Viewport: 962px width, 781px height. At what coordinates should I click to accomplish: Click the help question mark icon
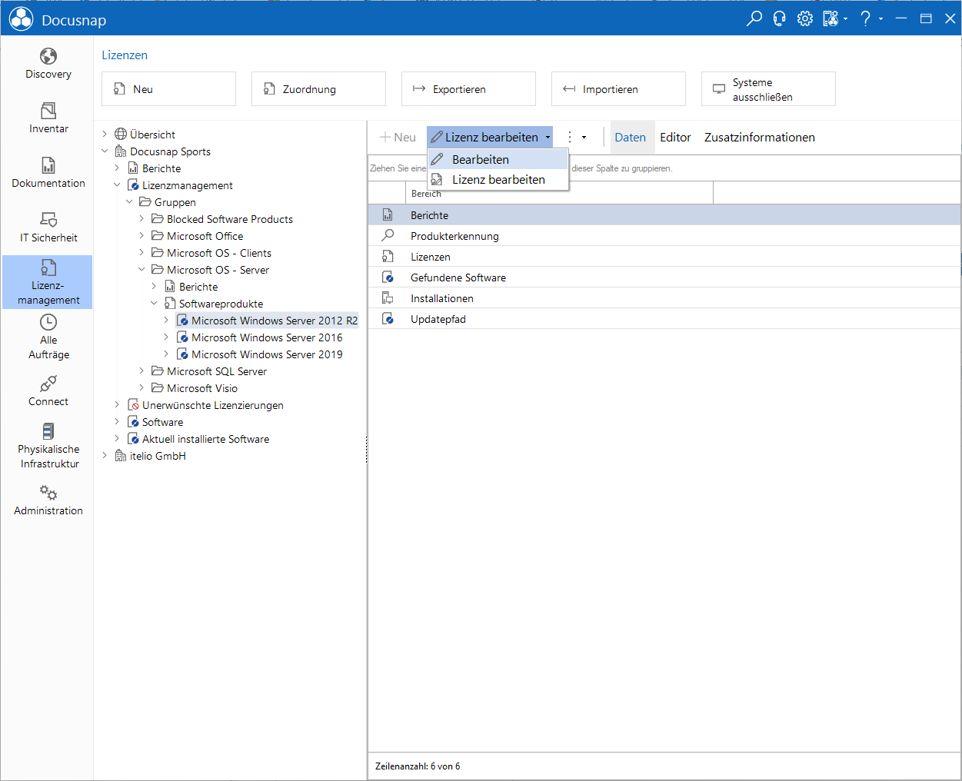[x=866, y=18]
